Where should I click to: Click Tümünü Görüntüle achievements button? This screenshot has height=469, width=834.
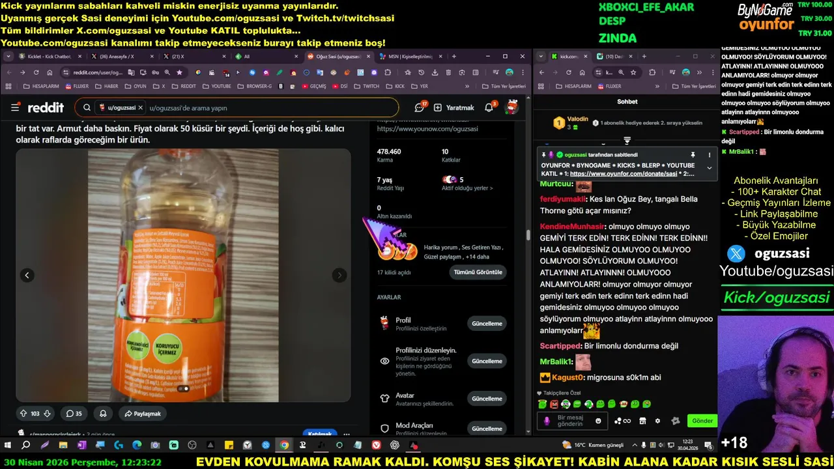(478, 272)
